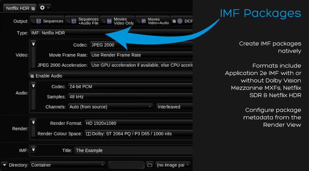Click the IMF Title field The Example
Screen dimensions: 309x171
tap(134, 150)
